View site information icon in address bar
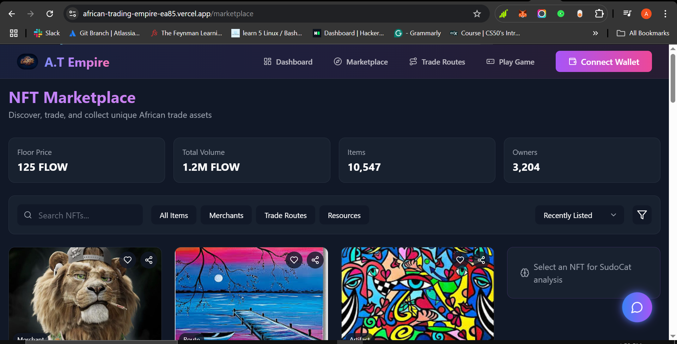 click(x=73, y=14)
